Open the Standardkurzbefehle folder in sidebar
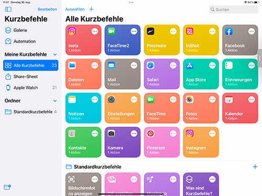The image size is (262, 196). pyautogui.click(x=31, y=112)
